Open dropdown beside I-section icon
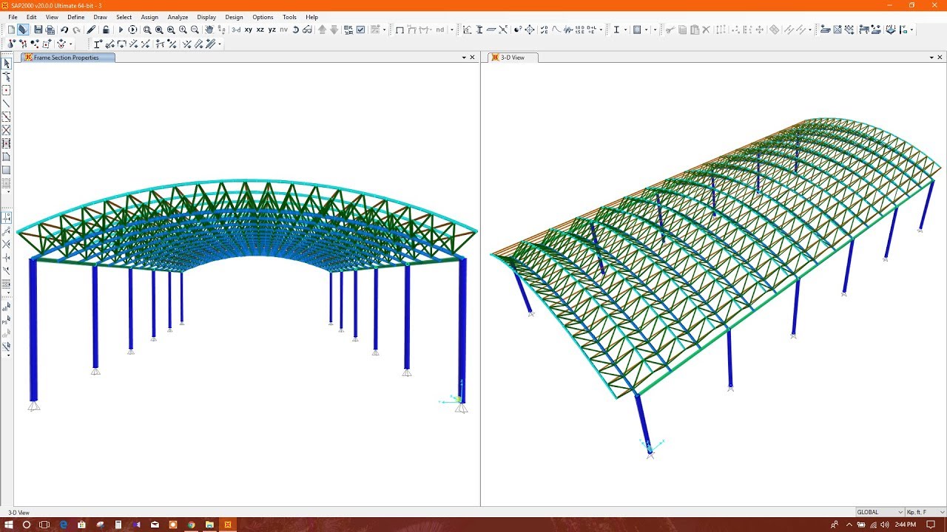Screen dimensions: 947x532 (625, 30)
